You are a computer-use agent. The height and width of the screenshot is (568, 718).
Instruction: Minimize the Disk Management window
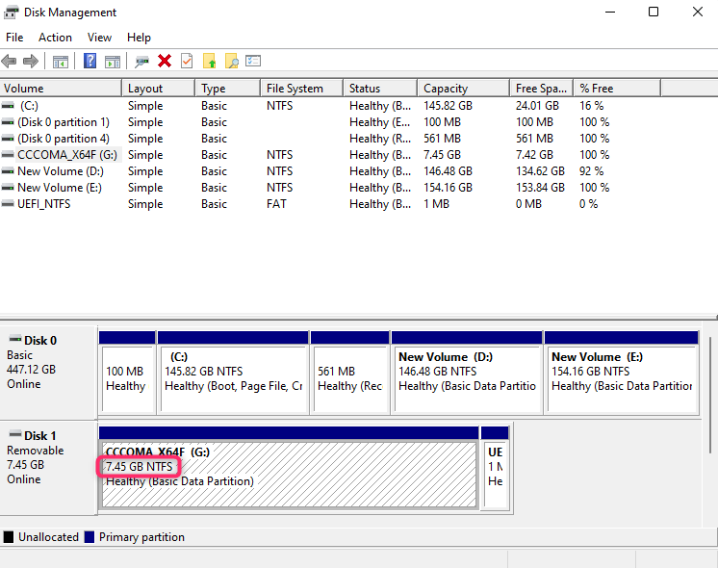click(610, 12)
